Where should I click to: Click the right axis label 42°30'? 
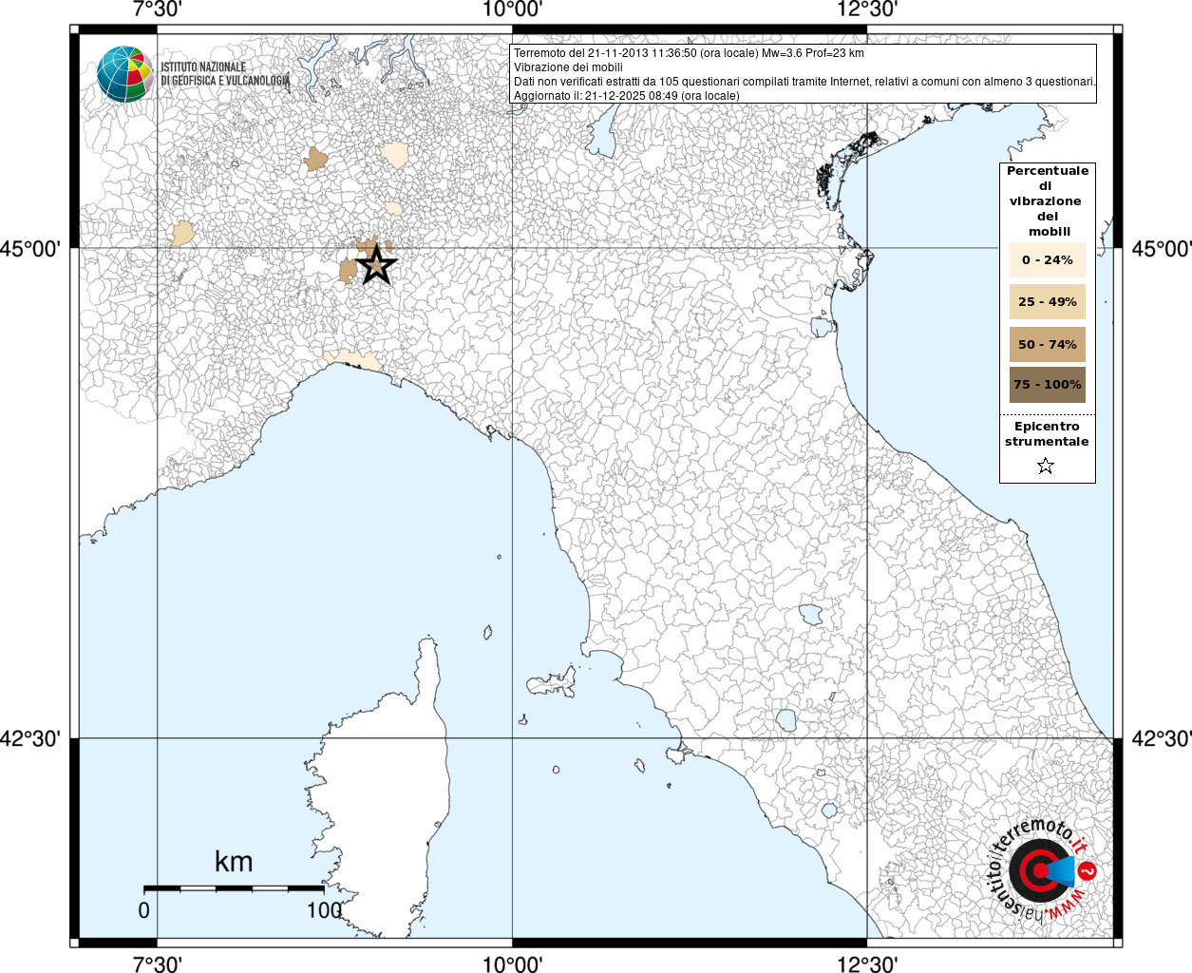coord(1161,738)
